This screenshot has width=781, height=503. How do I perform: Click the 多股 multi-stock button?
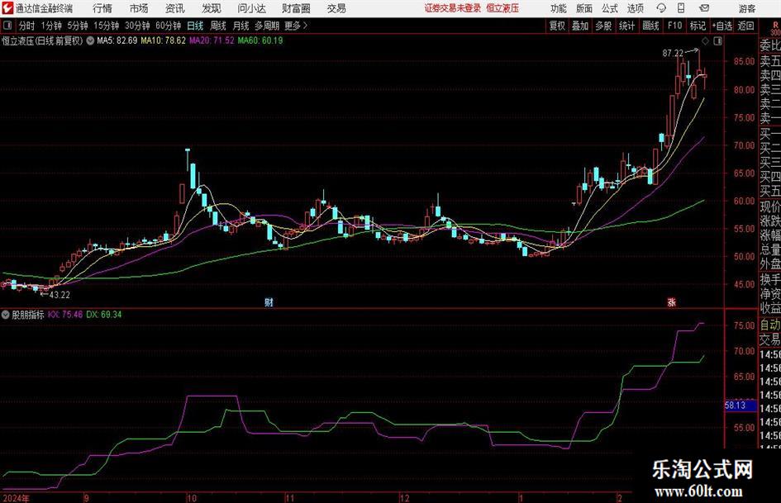click(603, 26)
